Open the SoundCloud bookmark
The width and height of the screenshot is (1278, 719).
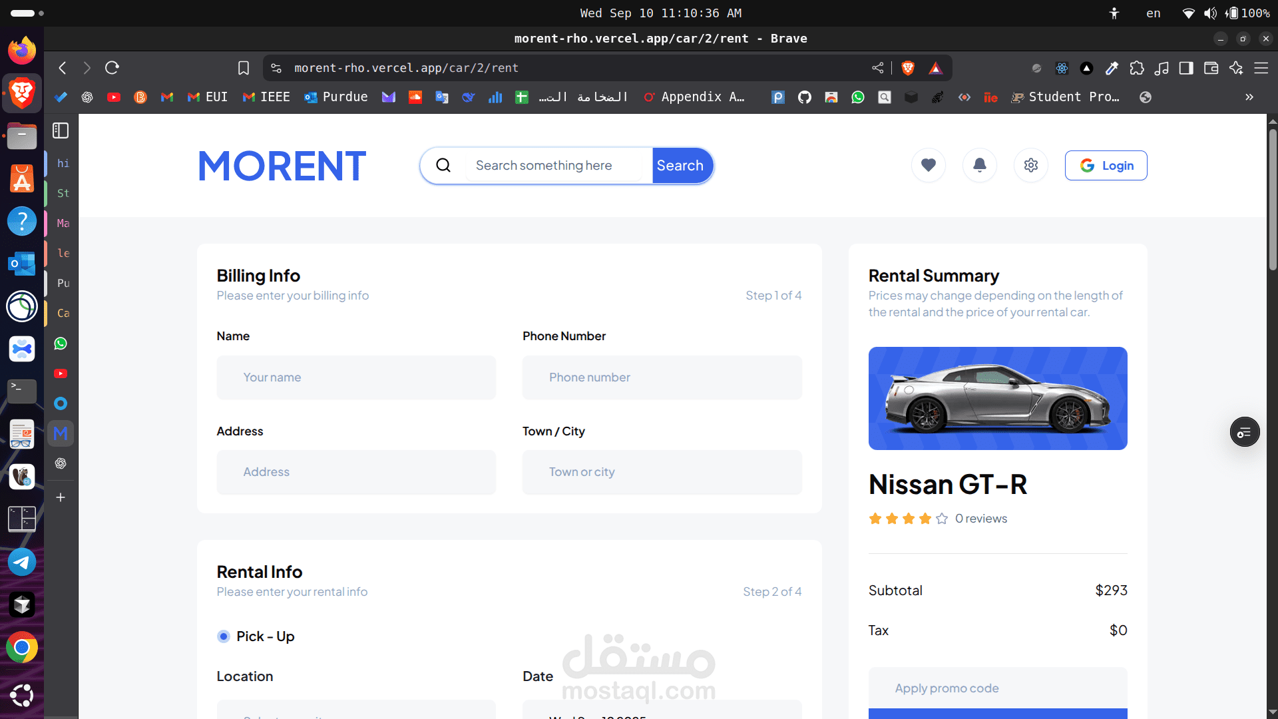pyautogui.click(x=415, y=97)
